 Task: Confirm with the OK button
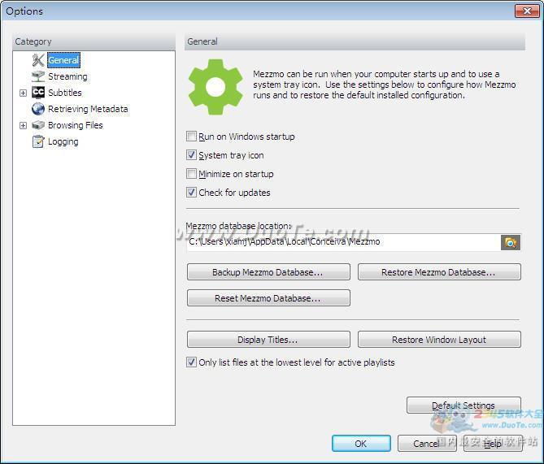coord(361,443)
